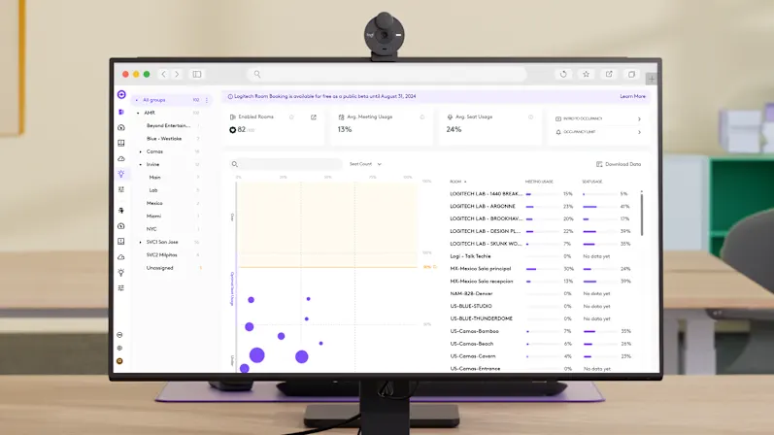Click the Download Data button
The height and width of the screenshot is (435, 774).
[619, 164]
